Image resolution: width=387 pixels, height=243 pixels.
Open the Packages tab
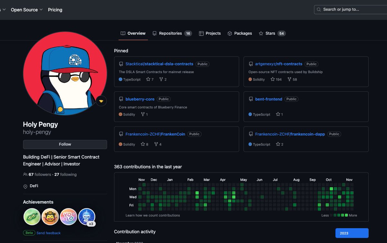click(x=240, y=33)
